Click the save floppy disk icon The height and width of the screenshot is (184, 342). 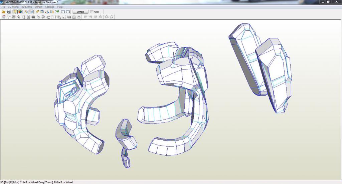(9, 12)
